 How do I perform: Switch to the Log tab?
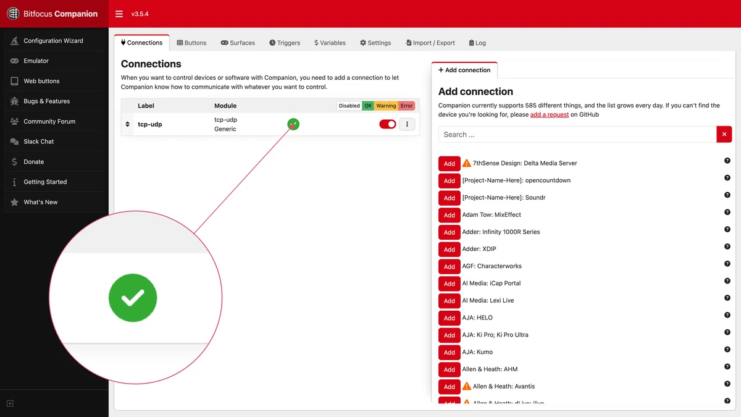point(477,43)
